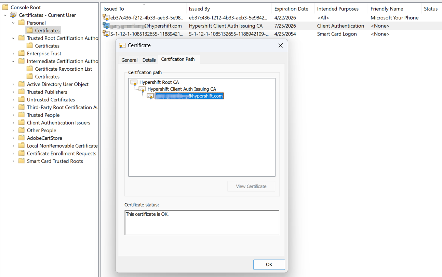The height and width of the screenshot is (277, 442).
Task: Click the Personal folder icon
Action: [22, 23]
